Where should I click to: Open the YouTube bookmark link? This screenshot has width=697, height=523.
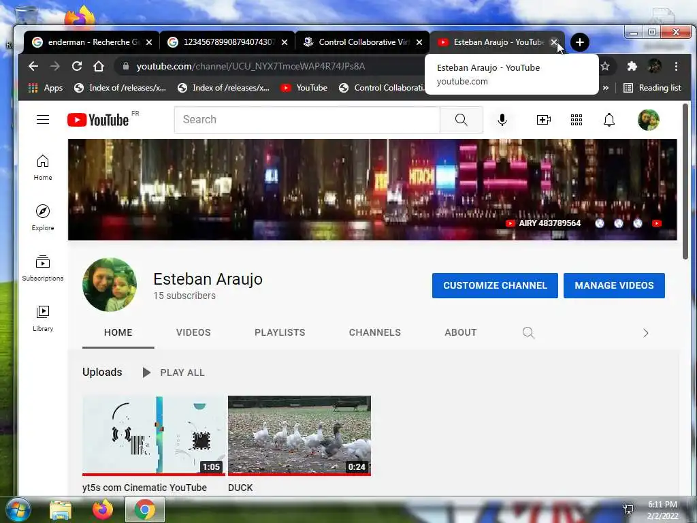pyautogui.click(x=304, y=88)
